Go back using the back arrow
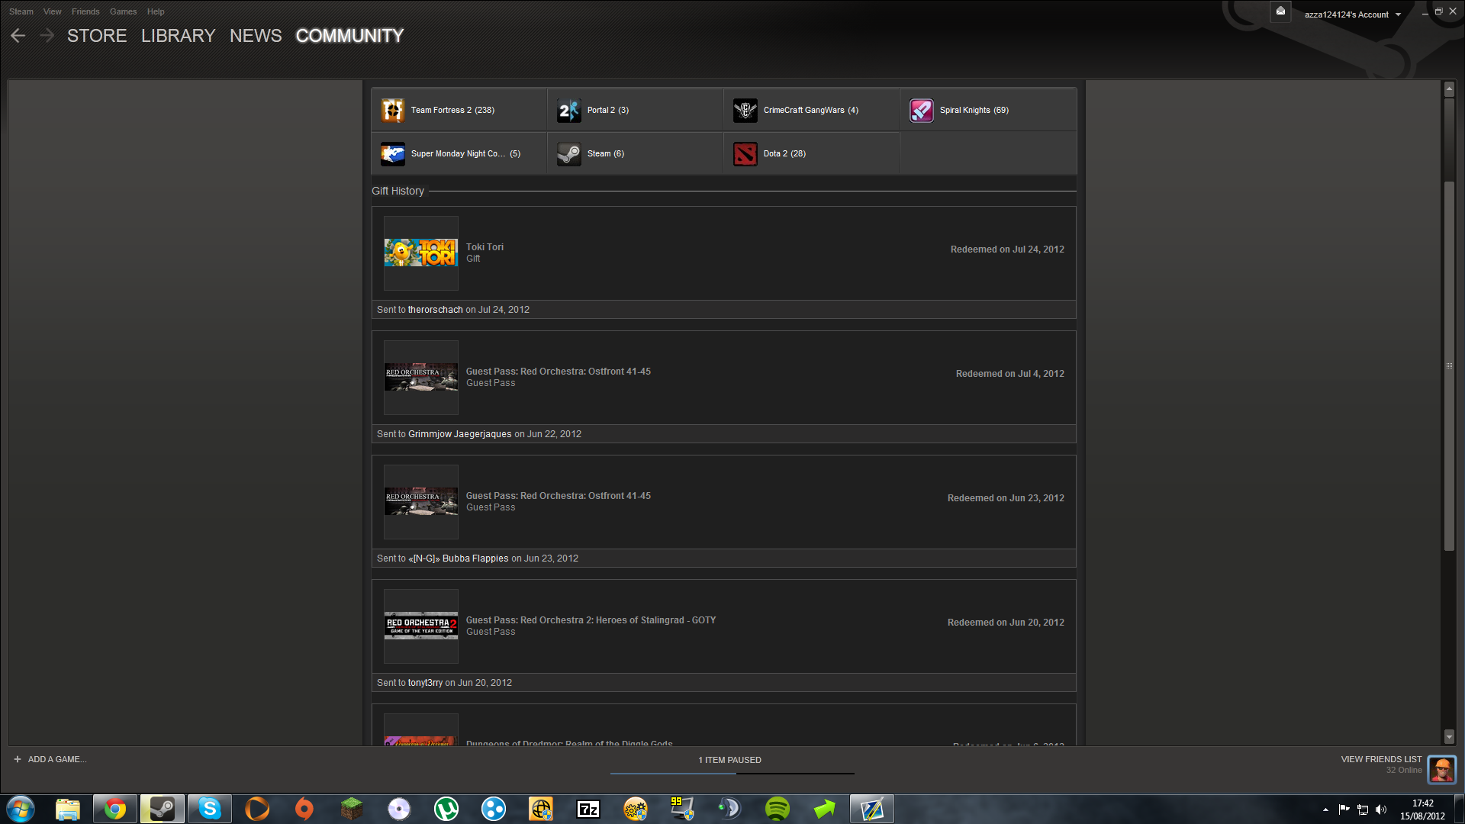 click(x=18, y=36)
